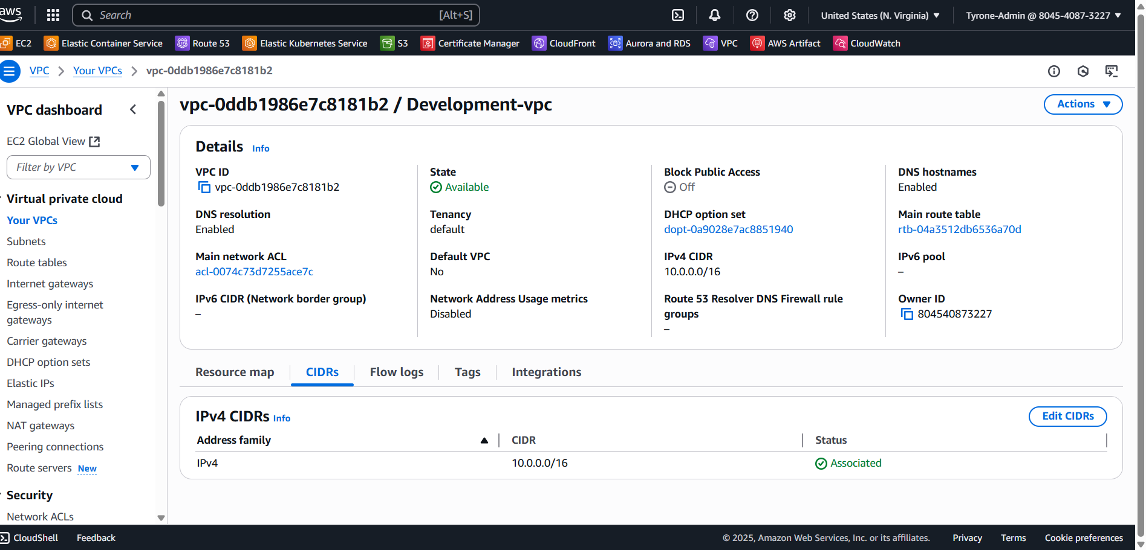The image size is (1146, 550).
Task: Open the Tags tab
Action: [x=467, y=372]
